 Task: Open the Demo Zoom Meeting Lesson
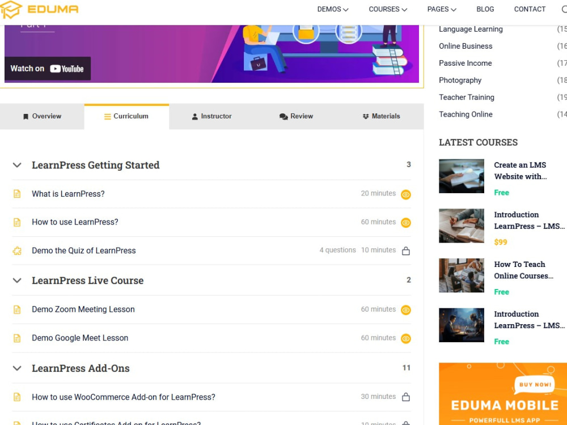83,309
